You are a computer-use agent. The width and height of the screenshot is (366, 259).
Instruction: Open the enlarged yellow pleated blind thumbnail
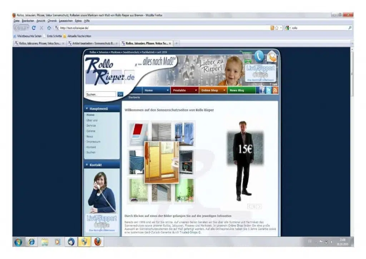[162, 162]
